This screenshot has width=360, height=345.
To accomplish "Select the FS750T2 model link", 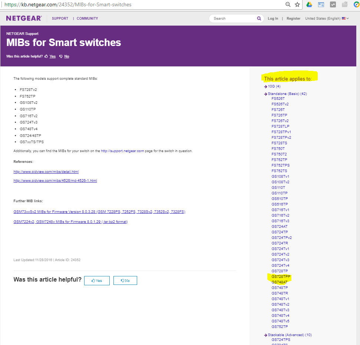I will (279, 154).
